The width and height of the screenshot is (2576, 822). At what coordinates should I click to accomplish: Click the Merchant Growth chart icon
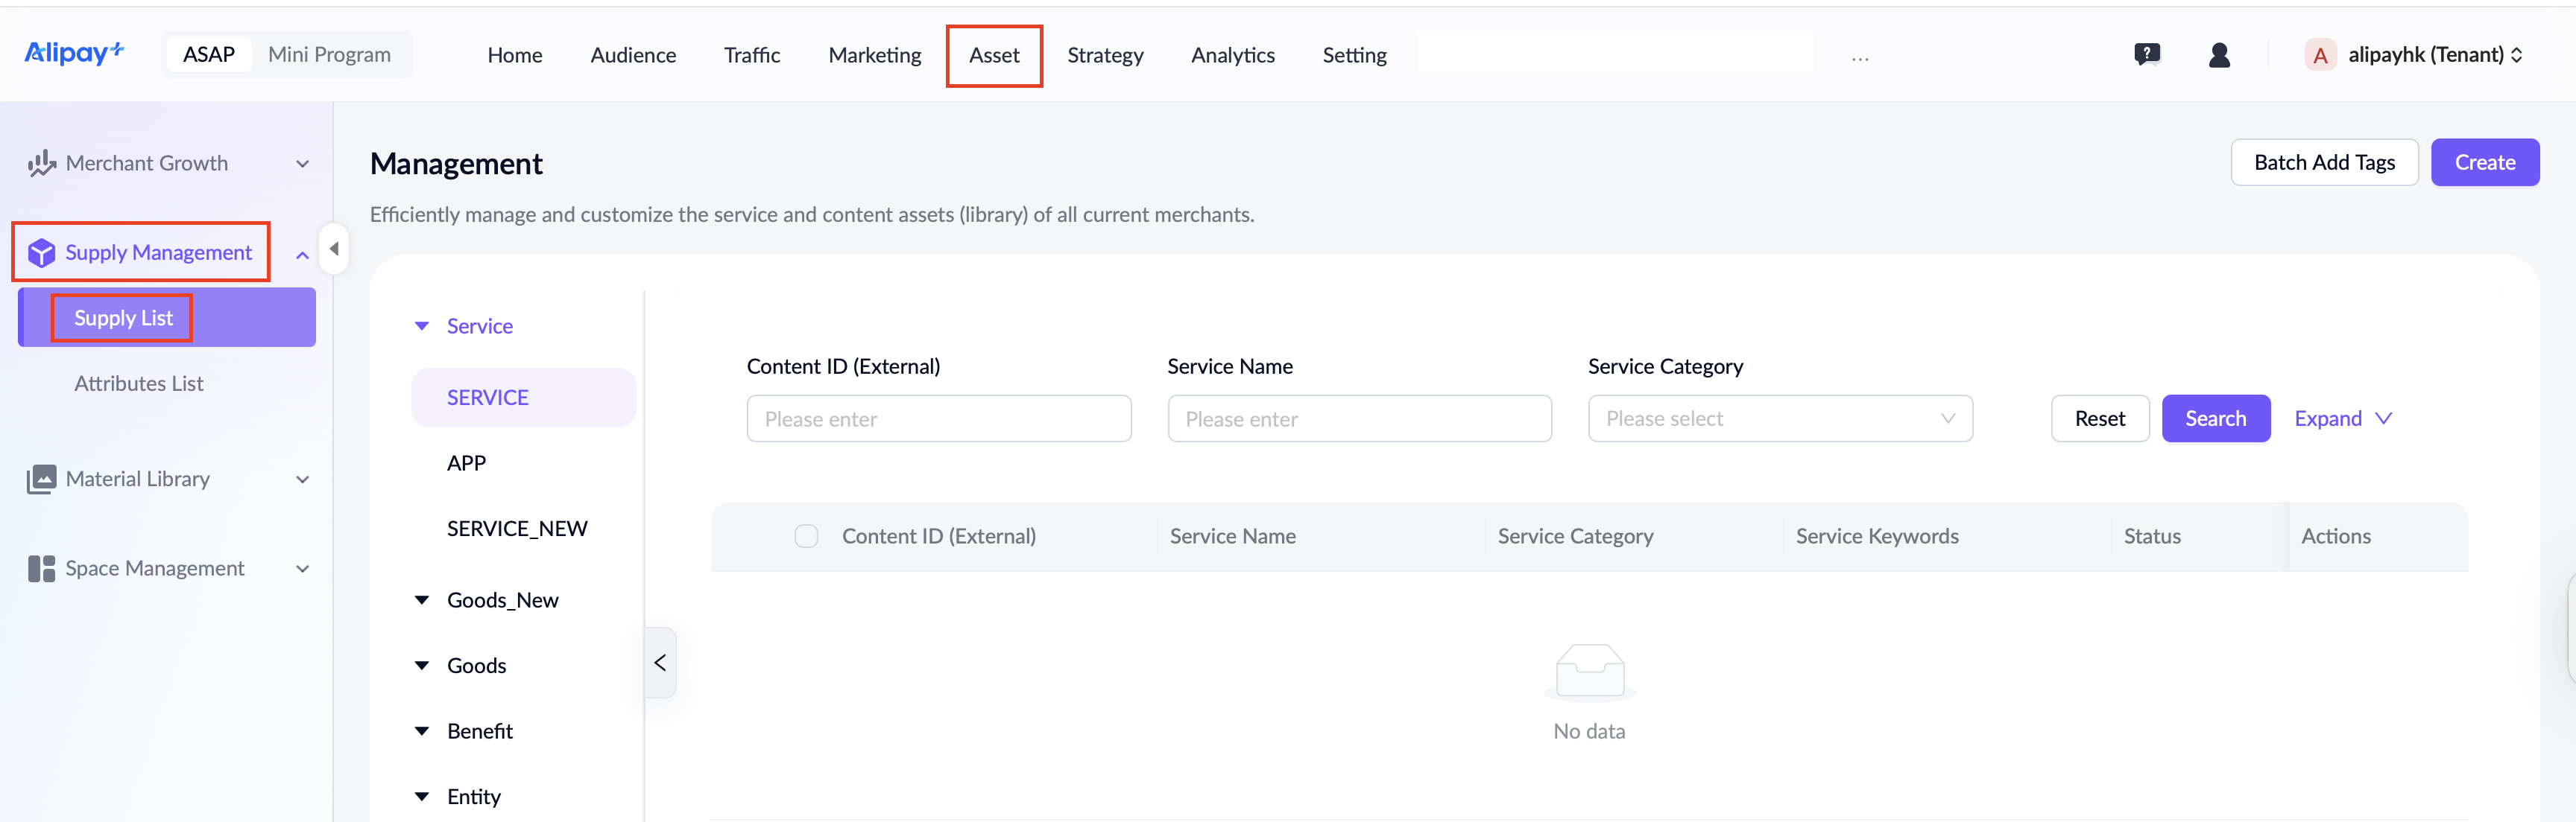41,164
